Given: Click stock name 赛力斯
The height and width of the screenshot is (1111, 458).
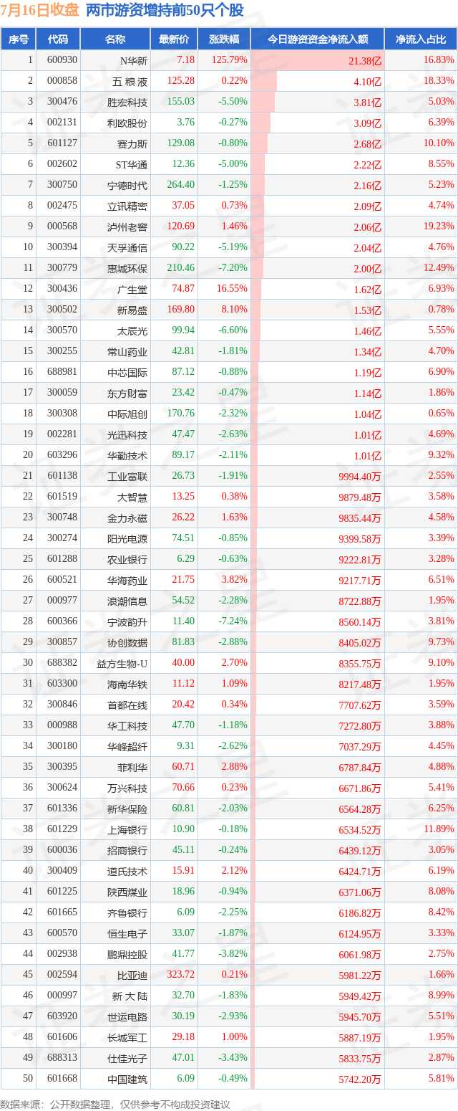Looking at the screenshot, I should (x=134, y=144).
